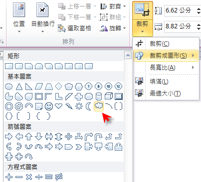Select the equal sign equation shape
This screenshot has width=201, height=182.
(x=49, y=177)
